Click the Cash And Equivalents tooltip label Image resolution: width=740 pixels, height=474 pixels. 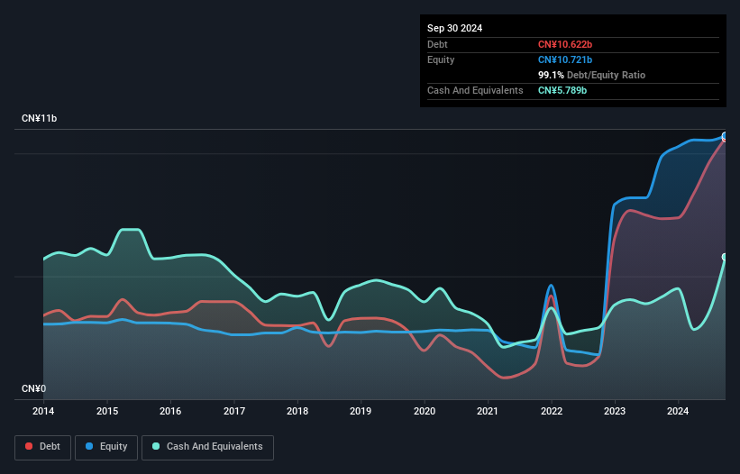click(x=475, y=90)
